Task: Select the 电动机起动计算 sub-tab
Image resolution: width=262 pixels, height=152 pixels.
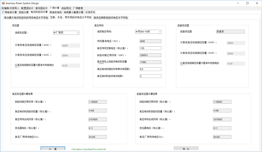Action: click(39, 12)
